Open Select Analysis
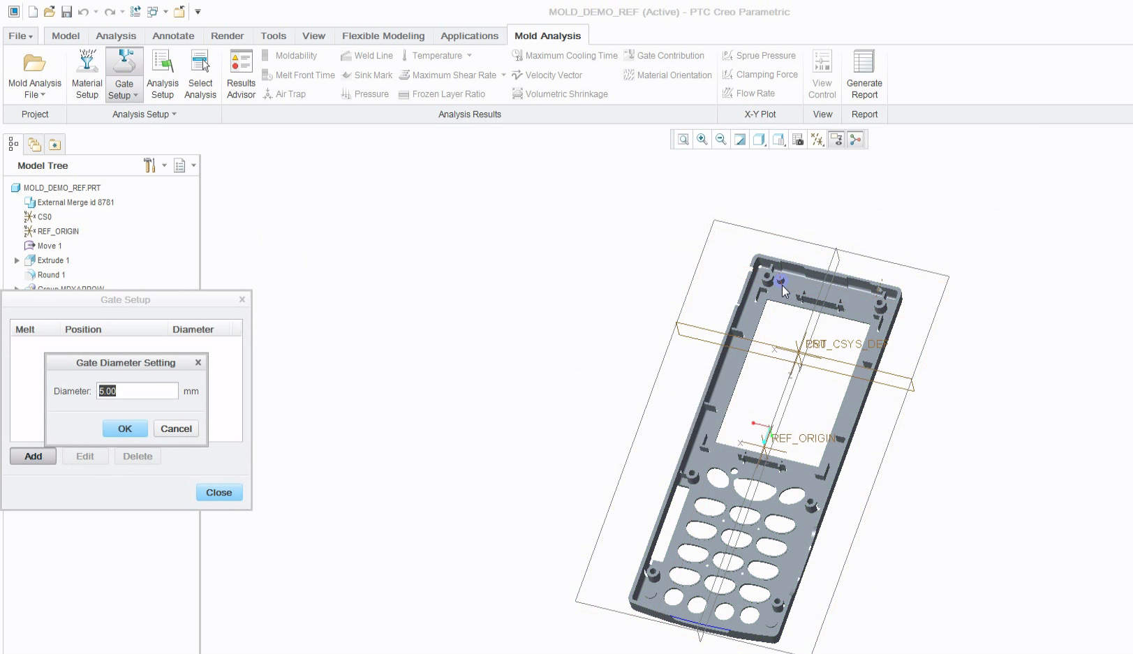Screen dimensions: 1133x654 (200, 75)
